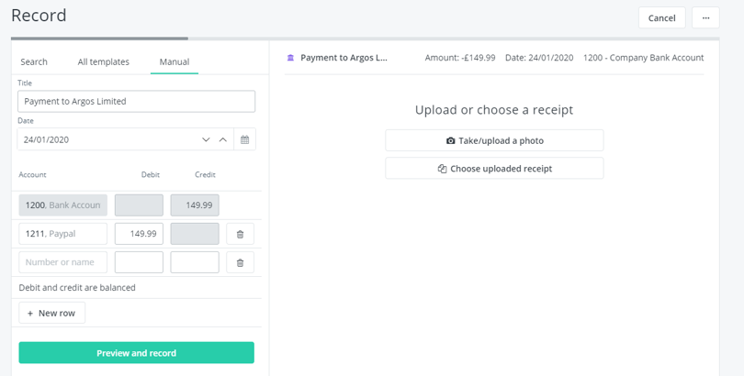Click the bank icon beside Payment to Argos
This screenshot has height=376, width=744.
291,58
